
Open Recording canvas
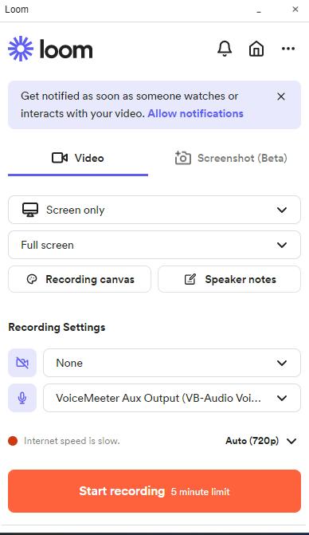point(80,279)
